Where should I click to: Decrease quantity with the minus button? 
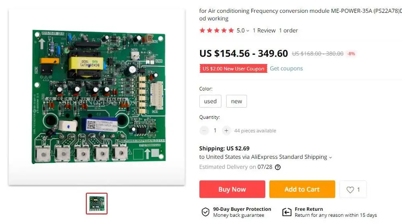click(x=205, y=130)
